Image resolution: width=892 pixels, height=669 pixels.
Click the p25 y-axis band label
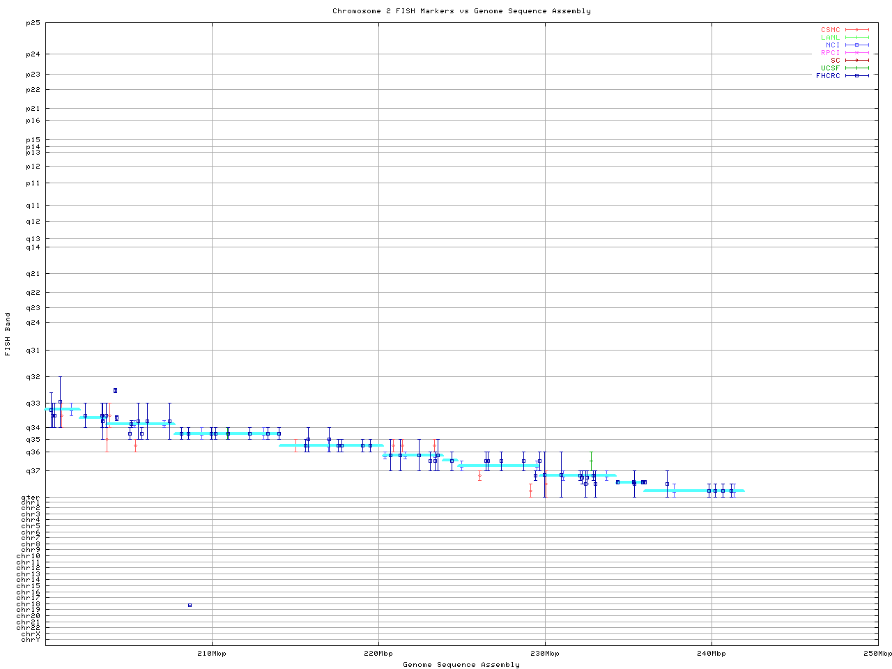[33, 23]
